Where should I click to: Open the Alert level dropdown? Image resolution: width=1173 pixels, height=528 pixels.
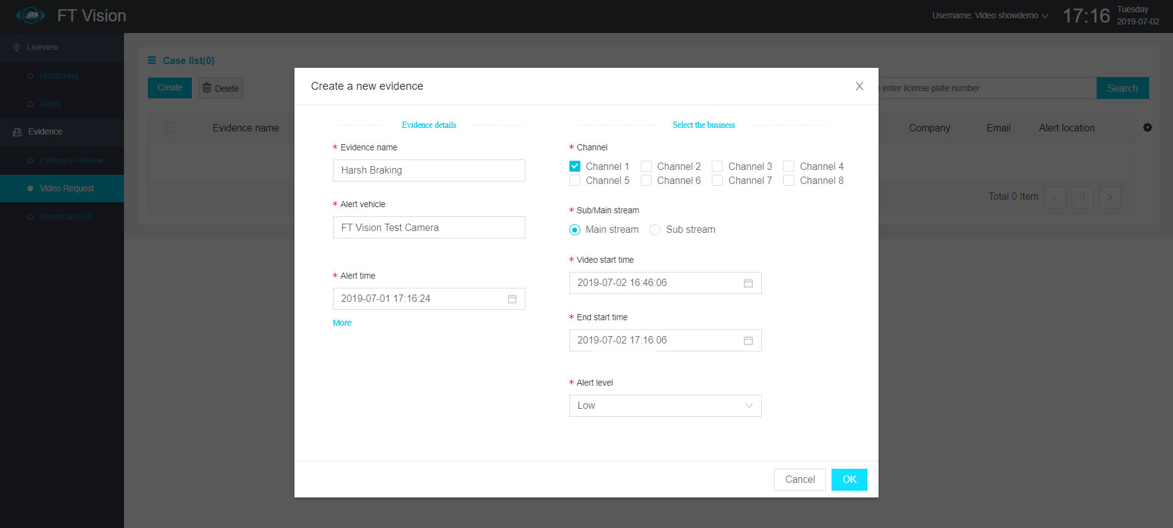(x=665, y=406)
